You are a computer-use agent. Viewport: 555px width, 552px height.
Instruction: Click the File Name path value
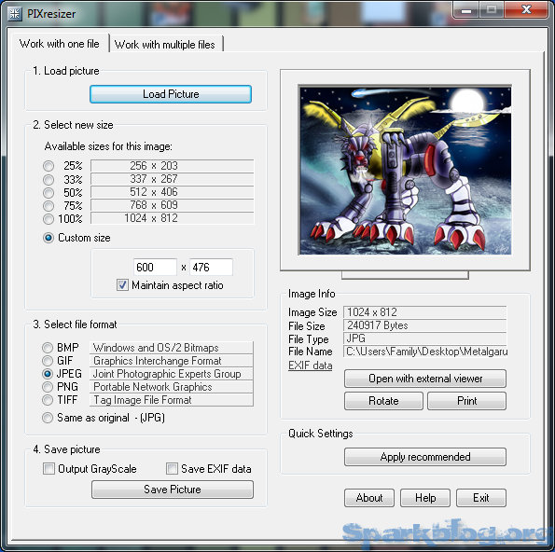(424, 352)
